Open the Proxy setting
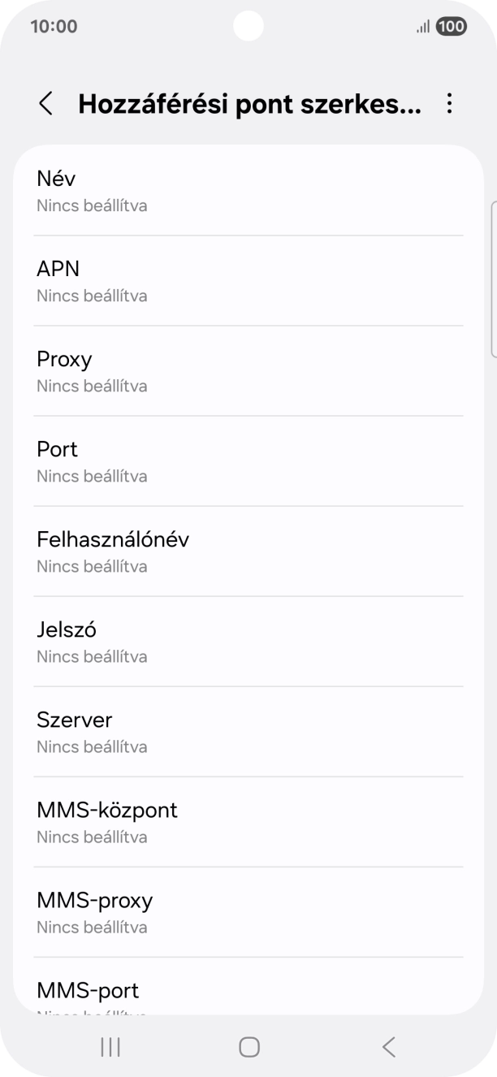 point(248,370)
